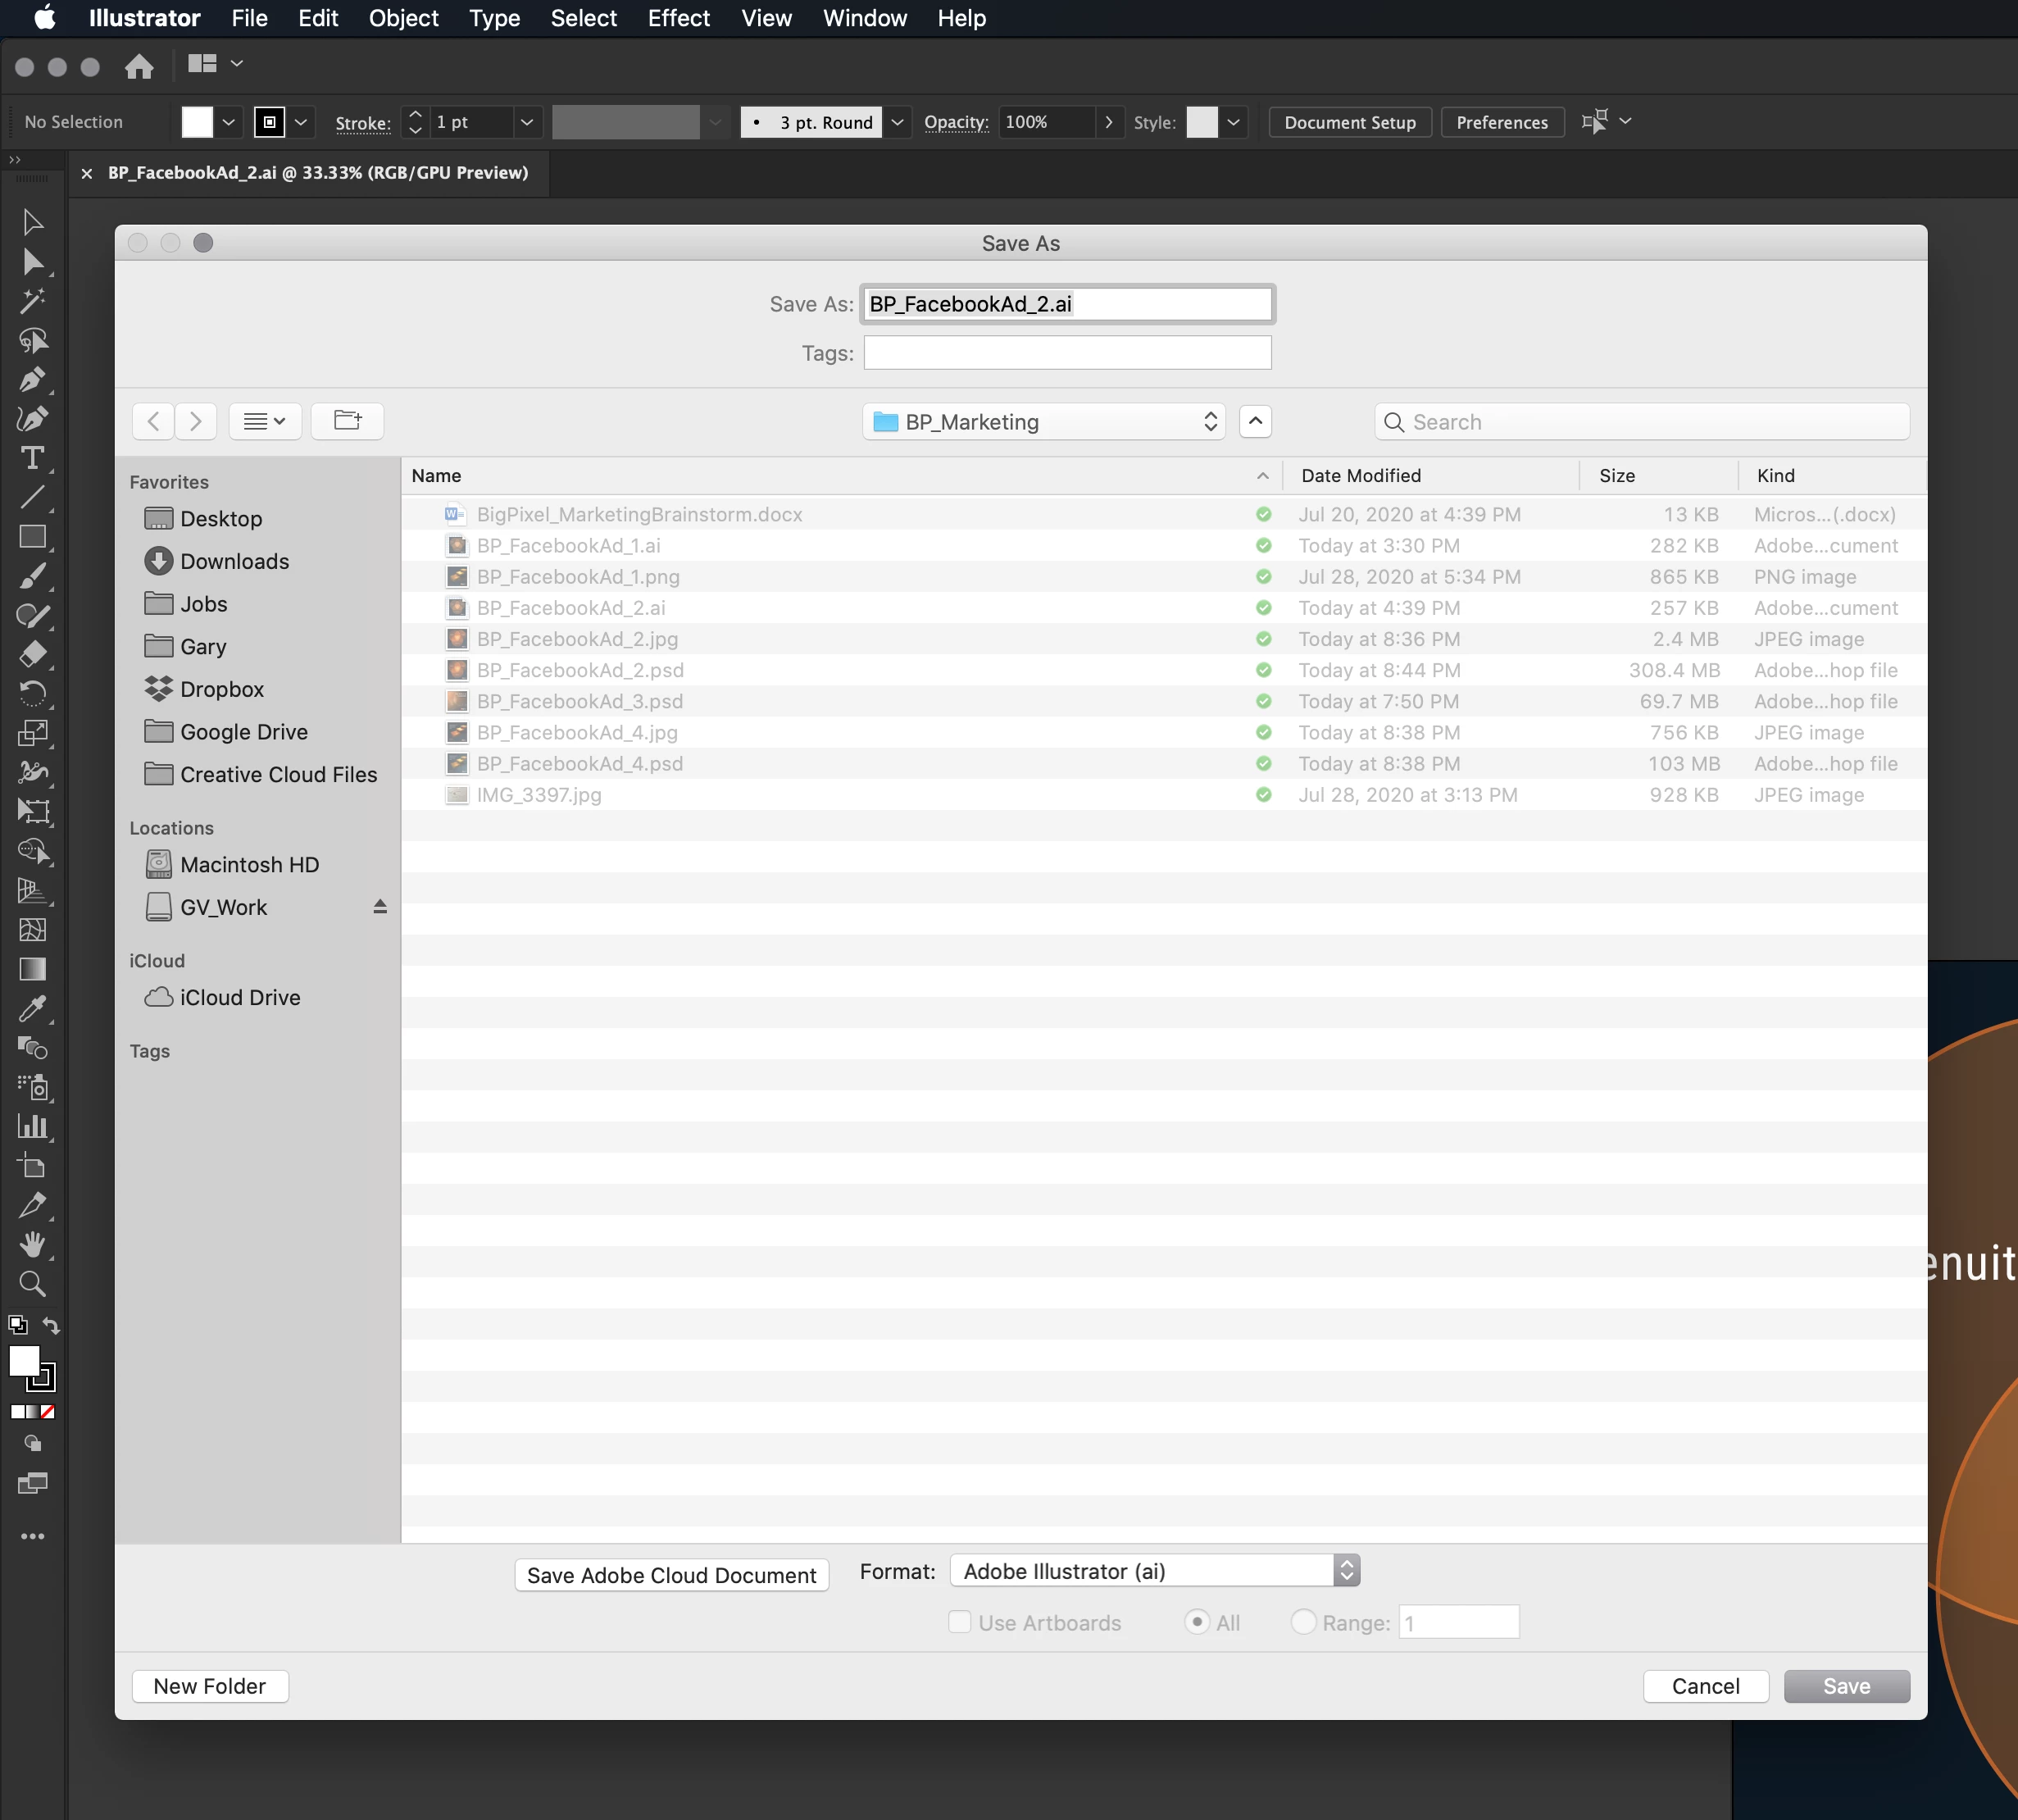The width and height of the screenshot is (2018, 1820).
Task: Open the BP_Marketing folder location dropdown
Action: pos(1045,422)
